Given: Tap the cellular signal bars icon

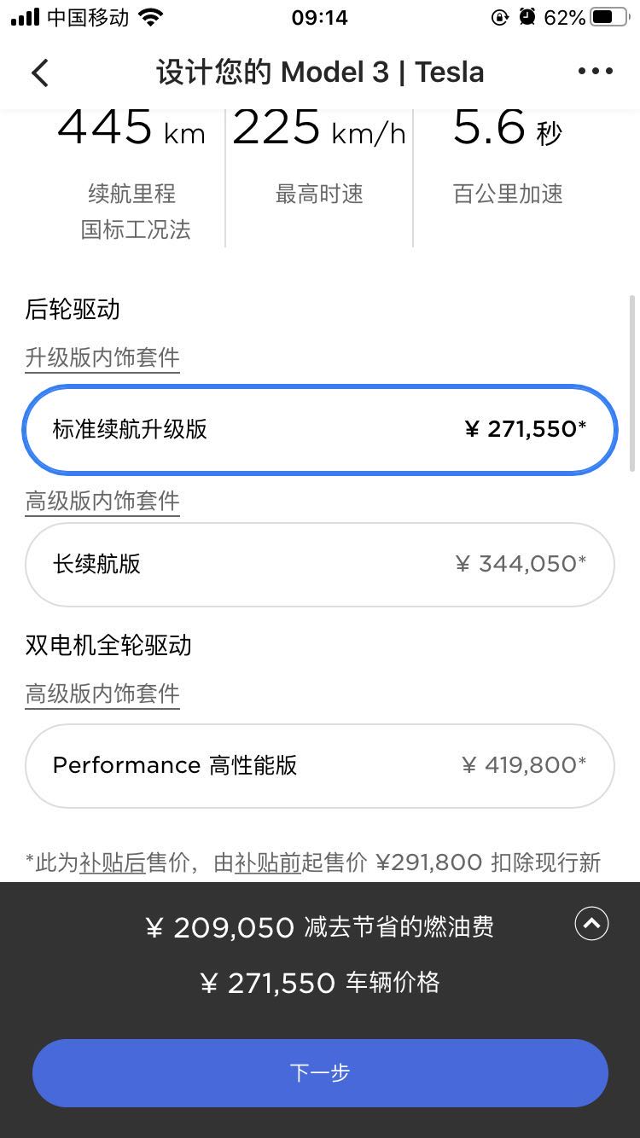Looking at the screenshot, I should pos(26,17).
